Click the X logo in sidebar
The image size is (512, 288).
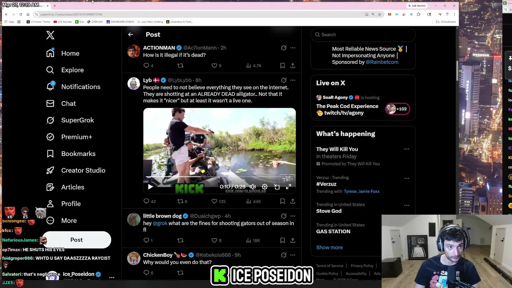click(x=50, y=35)
